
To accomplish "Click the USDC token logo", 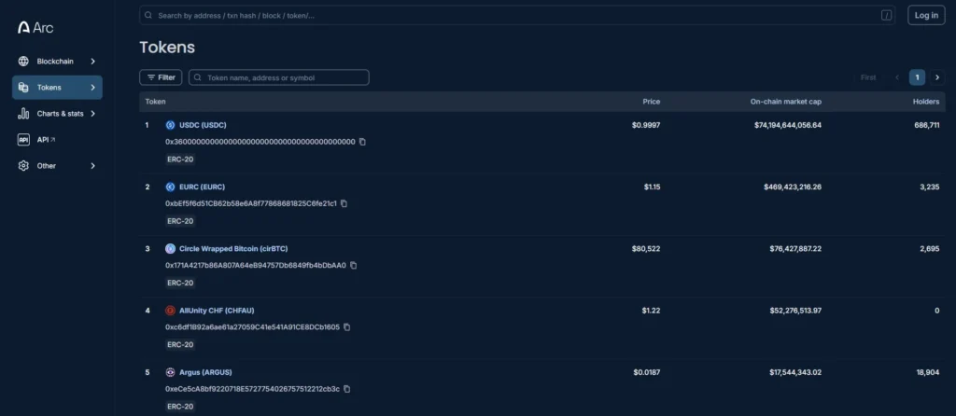I will click(x=170, y=125).
